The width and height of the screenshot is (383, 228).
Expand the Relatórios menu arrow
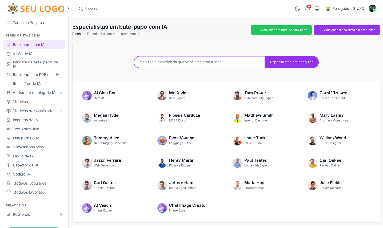61,214
